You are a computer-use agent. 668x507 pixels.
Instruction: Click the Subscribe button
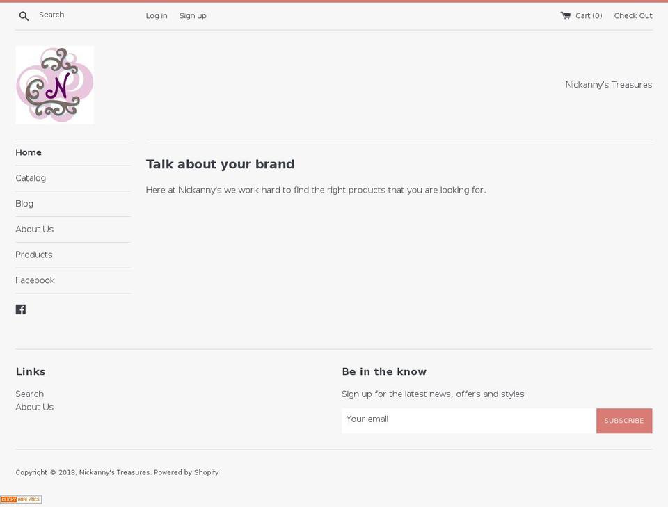[624, 421]
